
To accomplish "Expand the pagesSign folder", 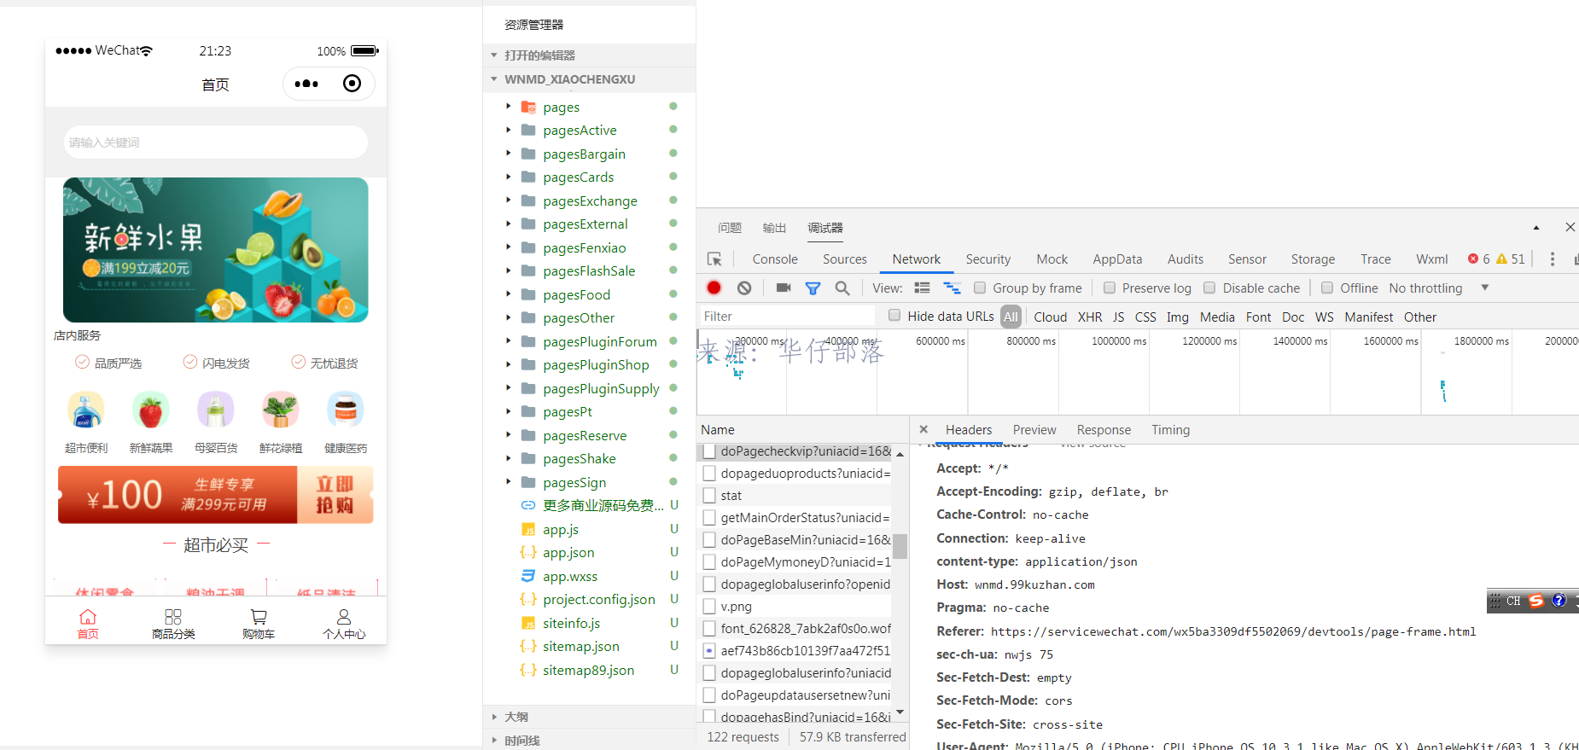I will pos(508,482).
